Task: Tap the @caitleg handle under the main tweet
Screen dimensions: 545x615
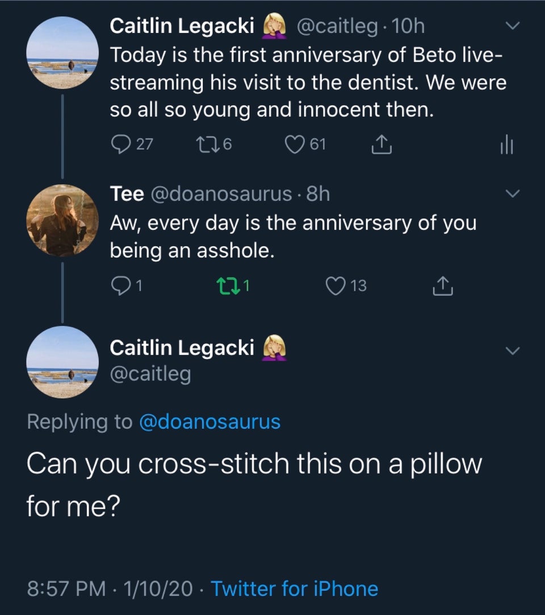Action: point(150,374)
